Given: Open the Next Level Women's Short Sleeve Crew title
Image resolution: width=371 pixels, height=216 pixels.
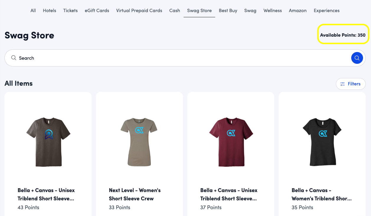Looking at the screenshot, I should tap(135, 194).
